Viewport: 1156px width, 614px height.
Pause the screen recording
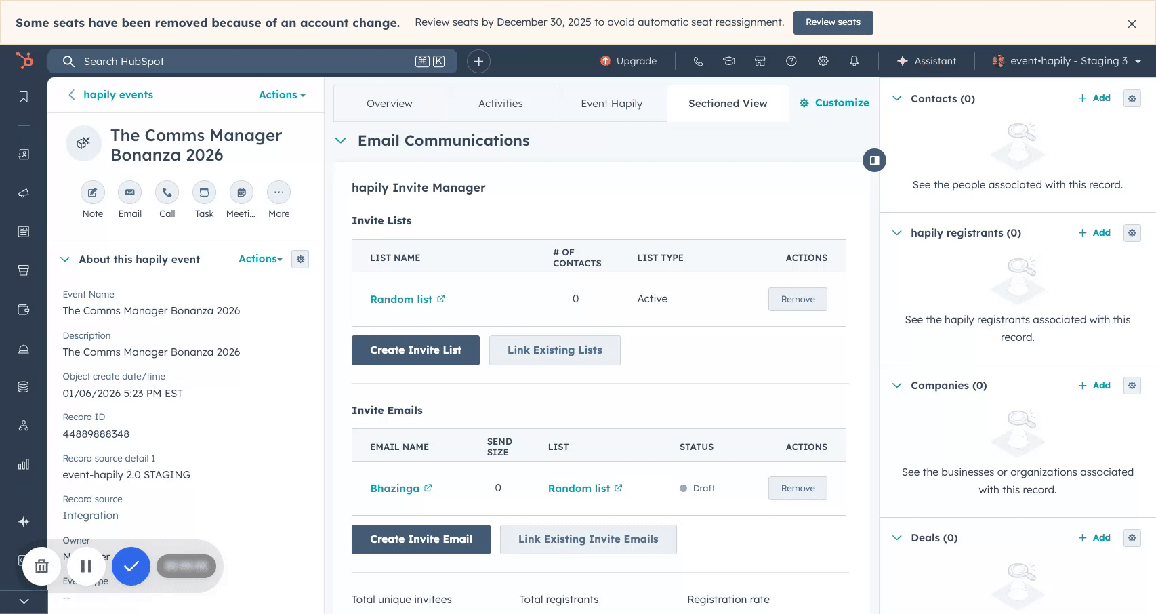pyautogui.click(x=86, y=566)
